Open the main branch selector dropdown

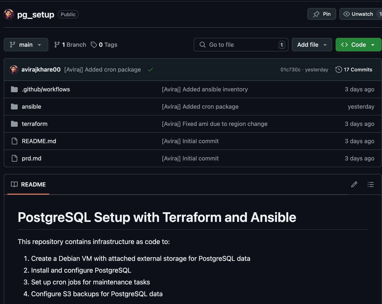[x=26, y=45]
